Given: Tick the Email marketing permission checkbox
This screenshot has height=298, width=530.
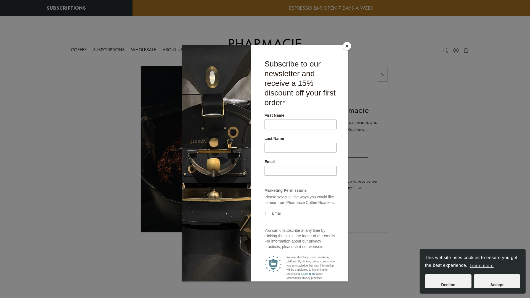Looking at the screenshot, I should pos(267,213).
